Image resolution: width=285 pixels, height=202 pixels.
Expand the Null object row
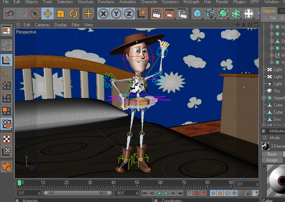point(272,55)
